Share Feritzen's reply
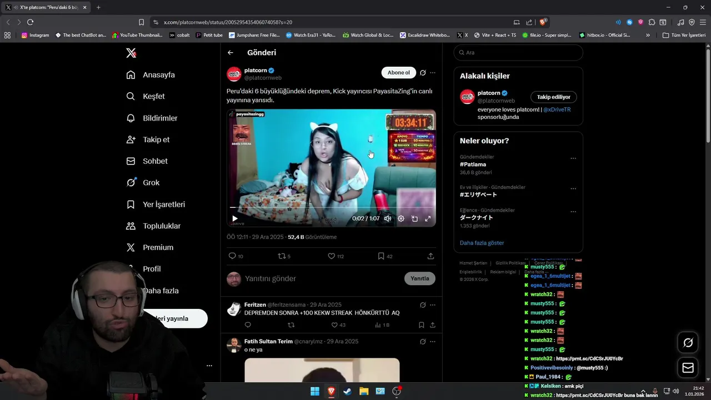 tap(433, 325)
